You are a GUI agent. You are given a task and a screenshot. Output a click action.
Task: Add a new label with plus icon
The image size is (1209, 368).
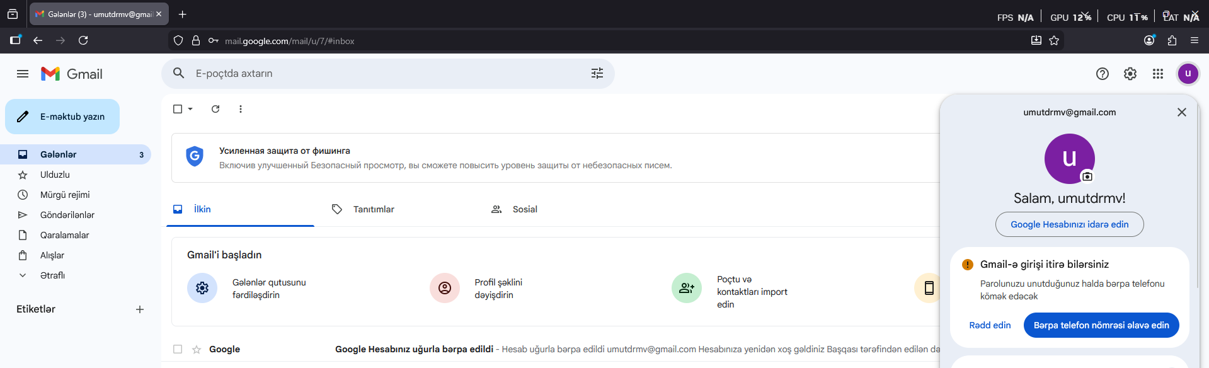140,309
